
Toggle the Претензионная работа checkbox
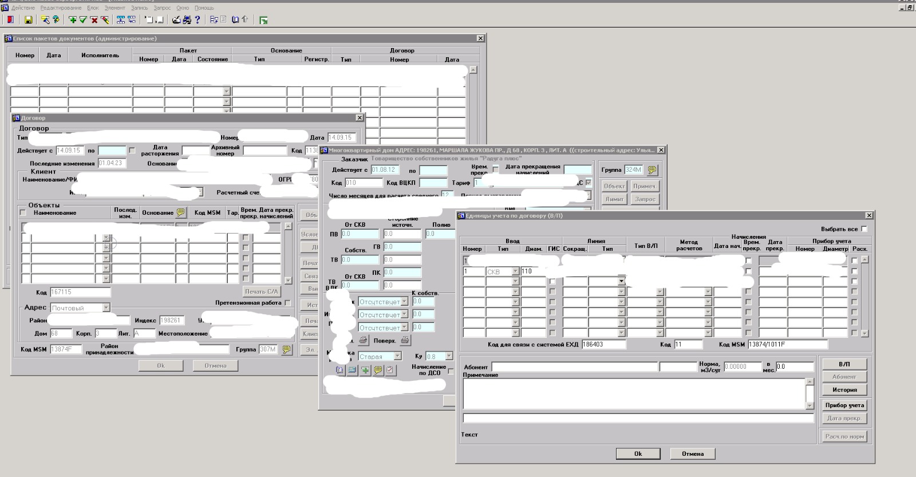[x=287, y=303]
